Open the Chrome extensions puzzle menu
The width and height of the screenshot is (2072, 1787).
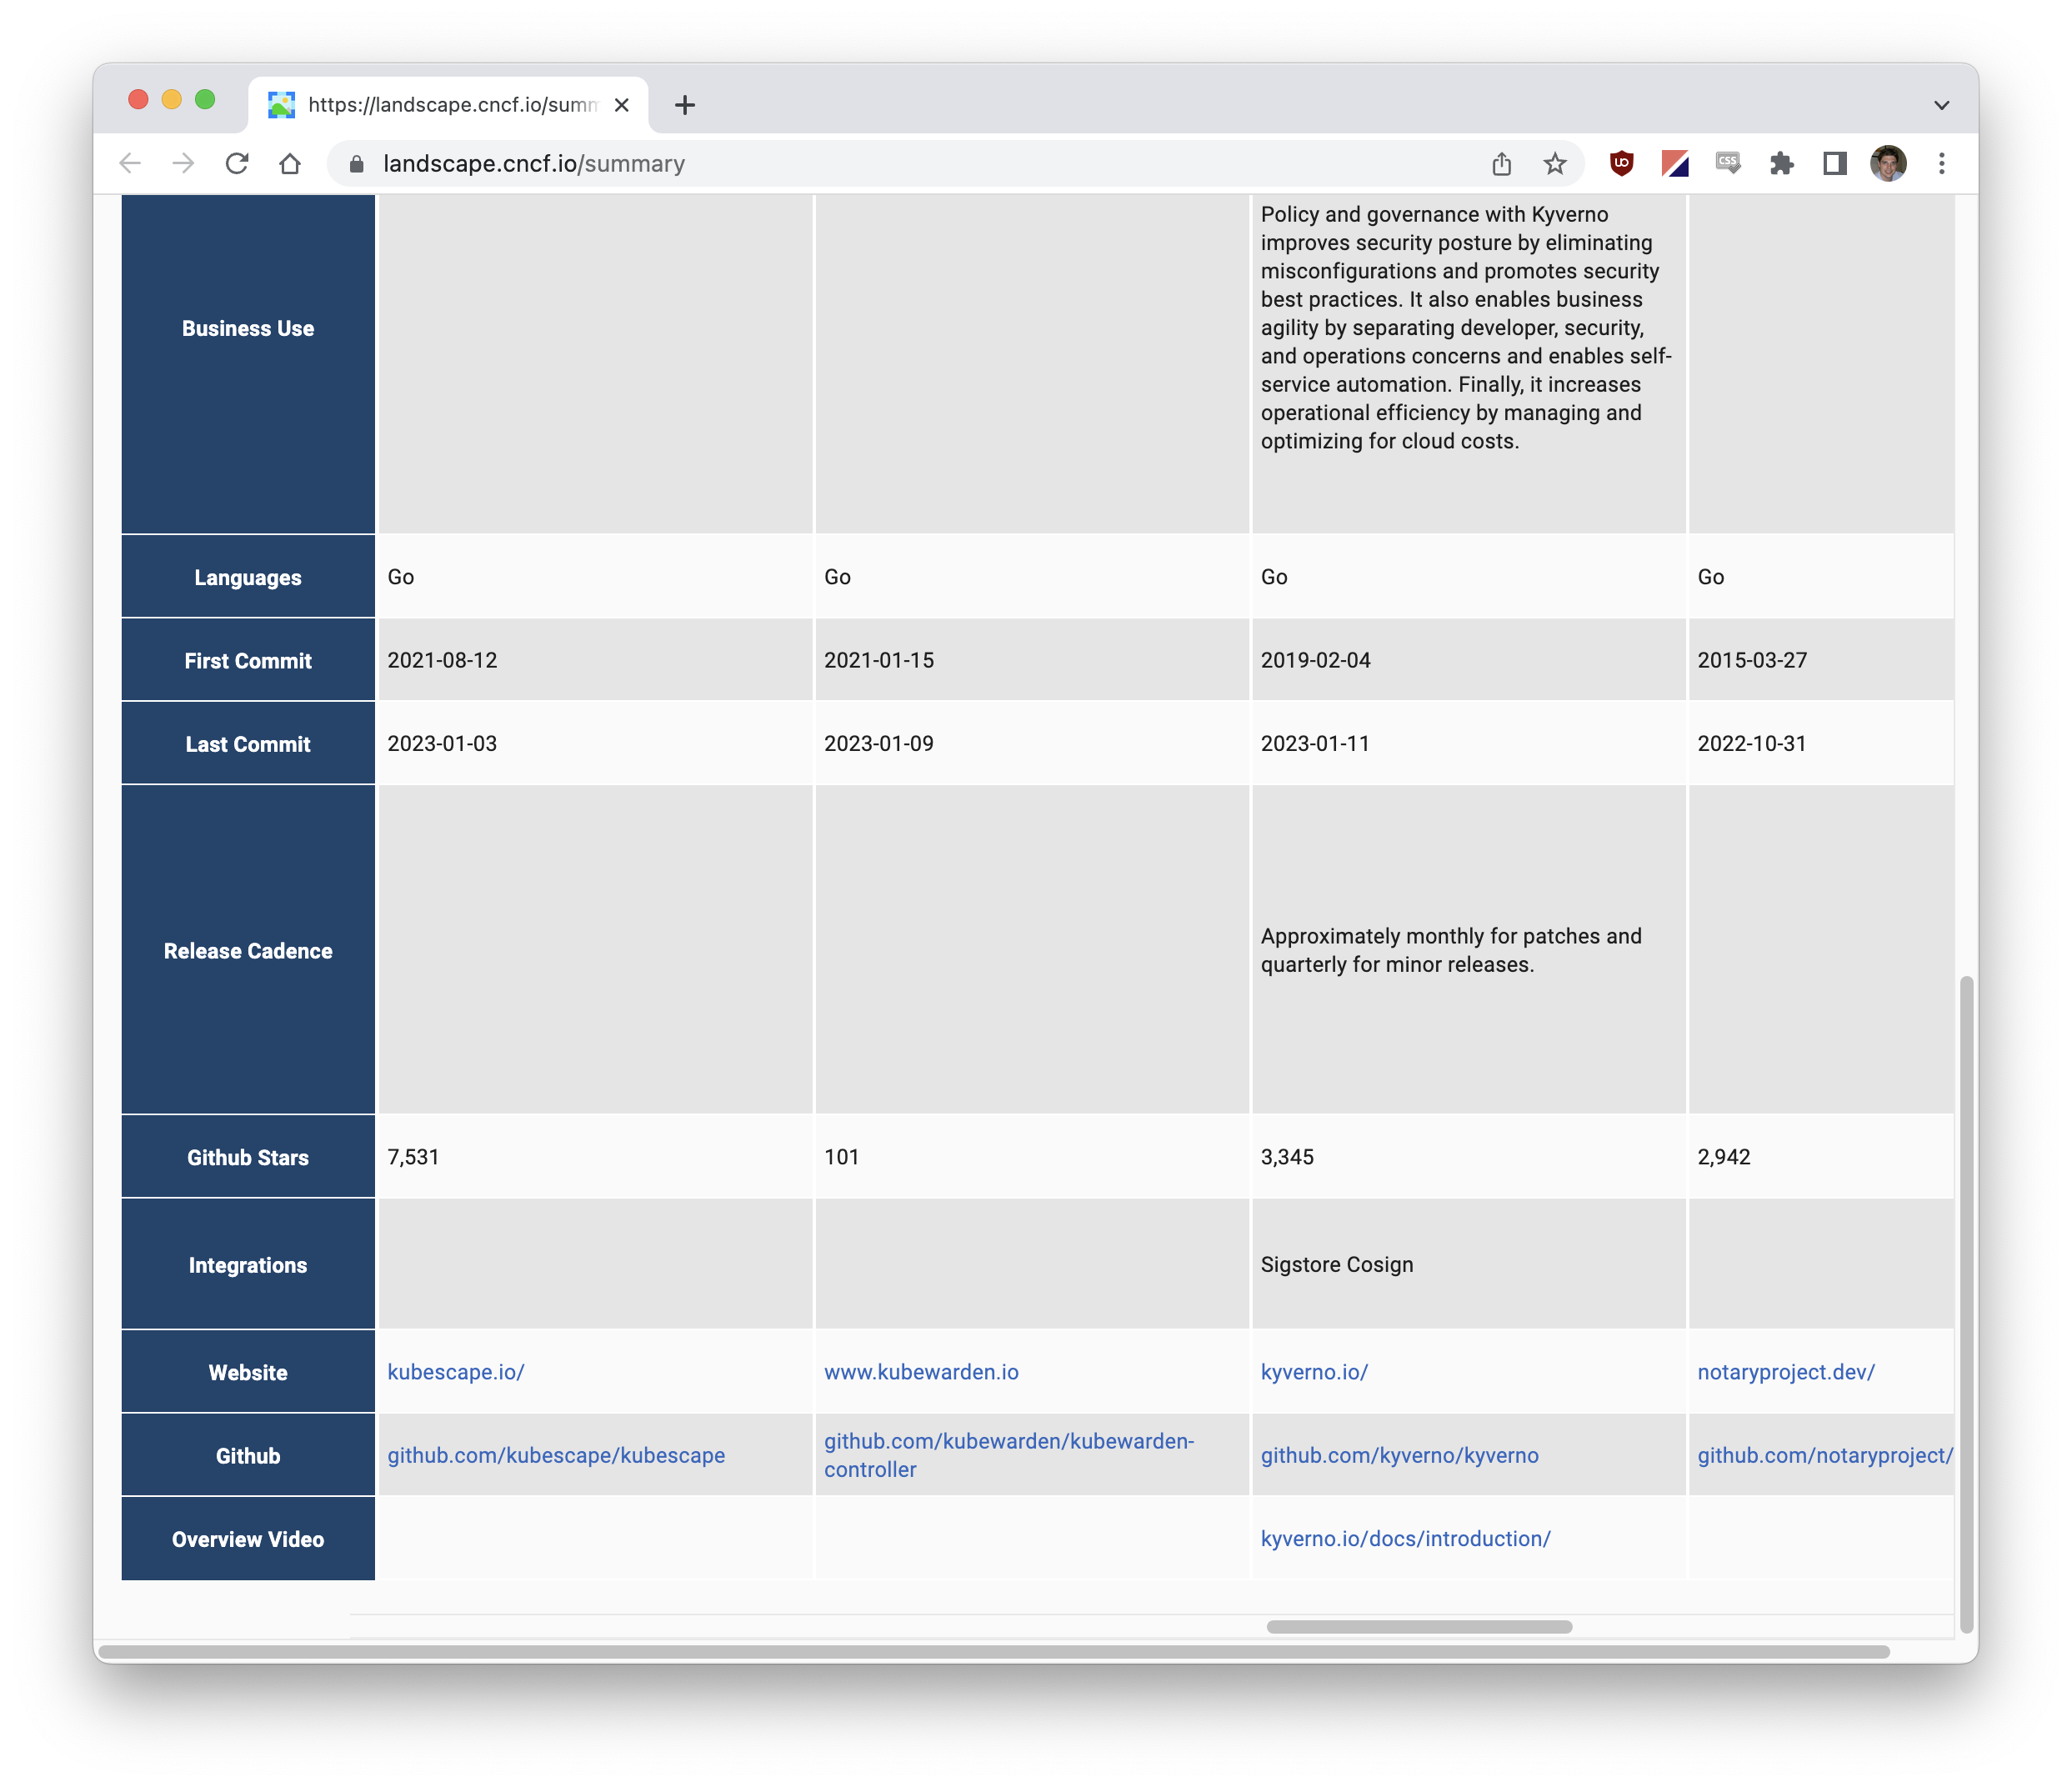(1784, 163)
